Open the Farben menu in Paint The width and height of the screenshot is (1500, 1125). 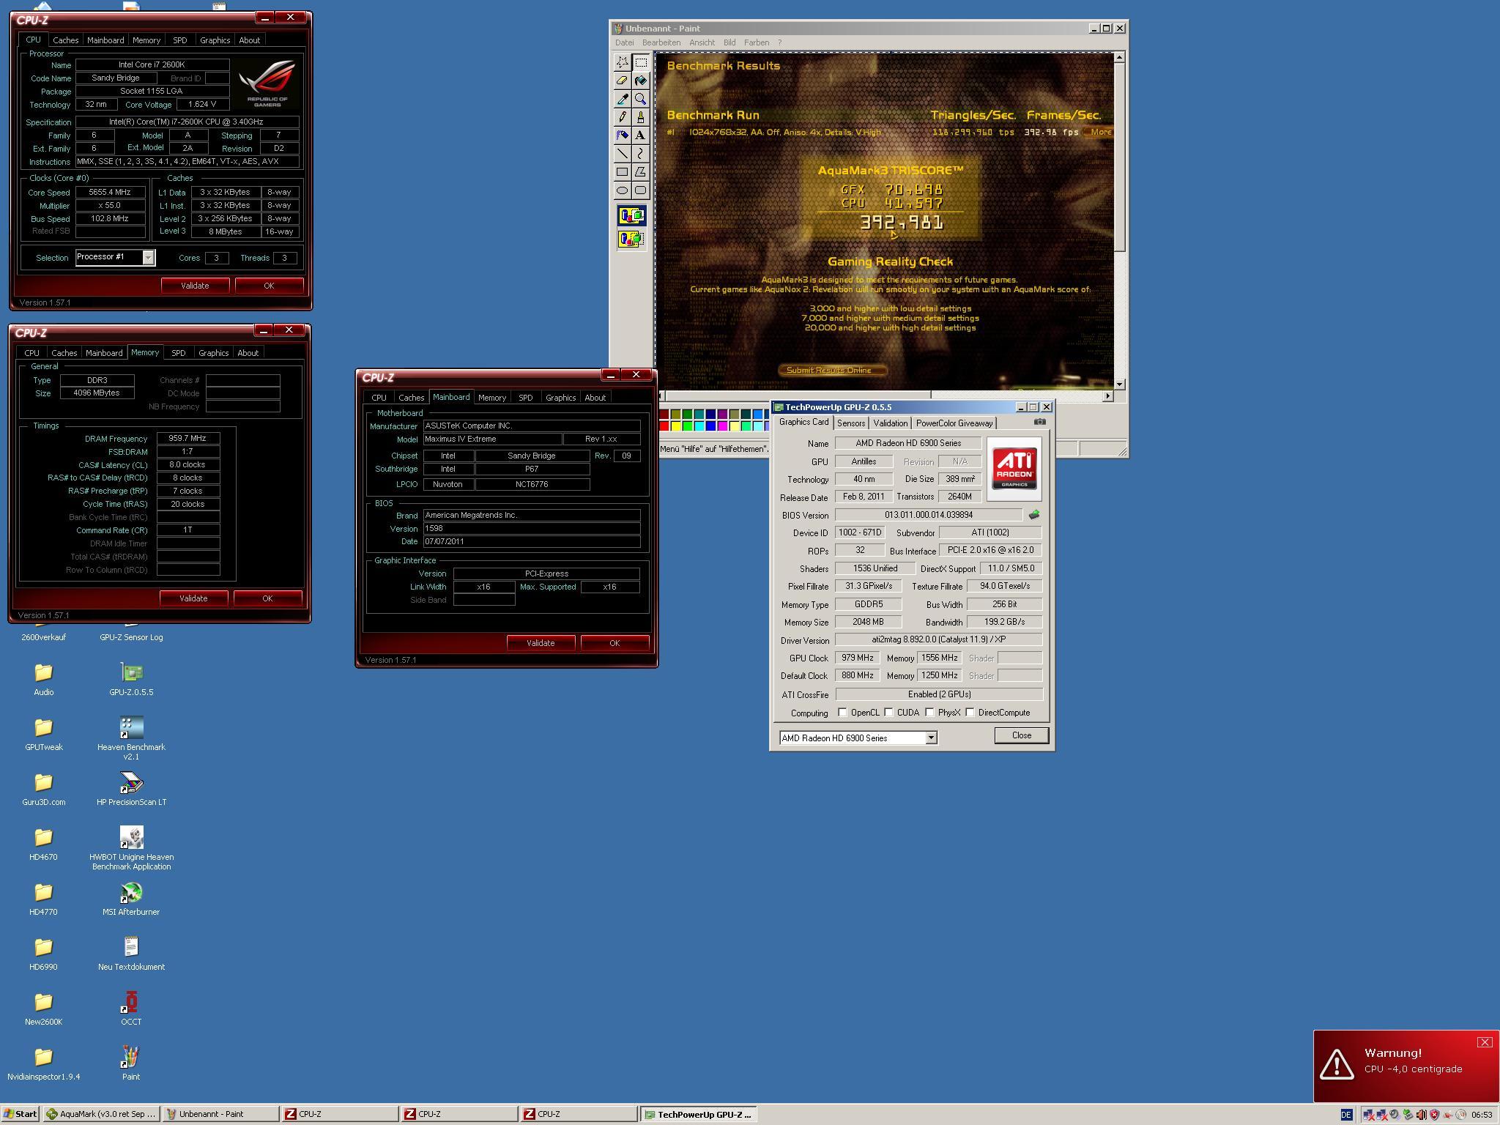[757, 42]
